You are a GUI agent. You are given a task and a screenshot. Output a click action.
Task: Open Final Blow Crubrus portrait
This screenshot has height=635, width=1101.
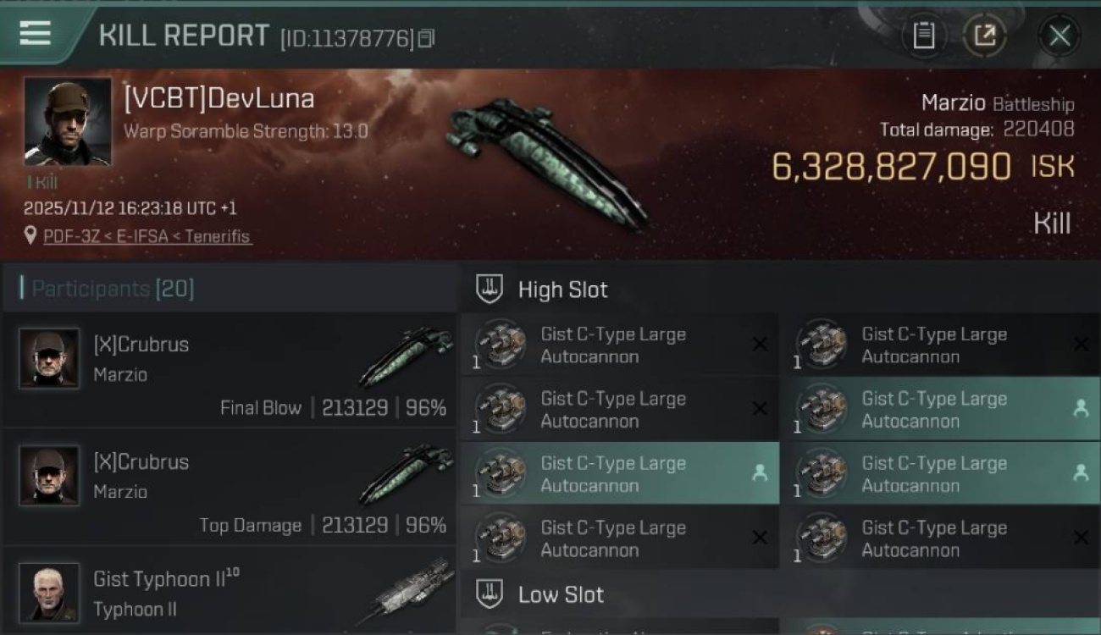(x=49, y=358)
